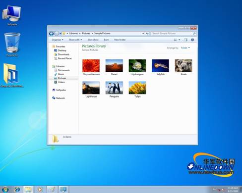
Task: Click the Action Center flag tray icon
Action: [214, 190]
